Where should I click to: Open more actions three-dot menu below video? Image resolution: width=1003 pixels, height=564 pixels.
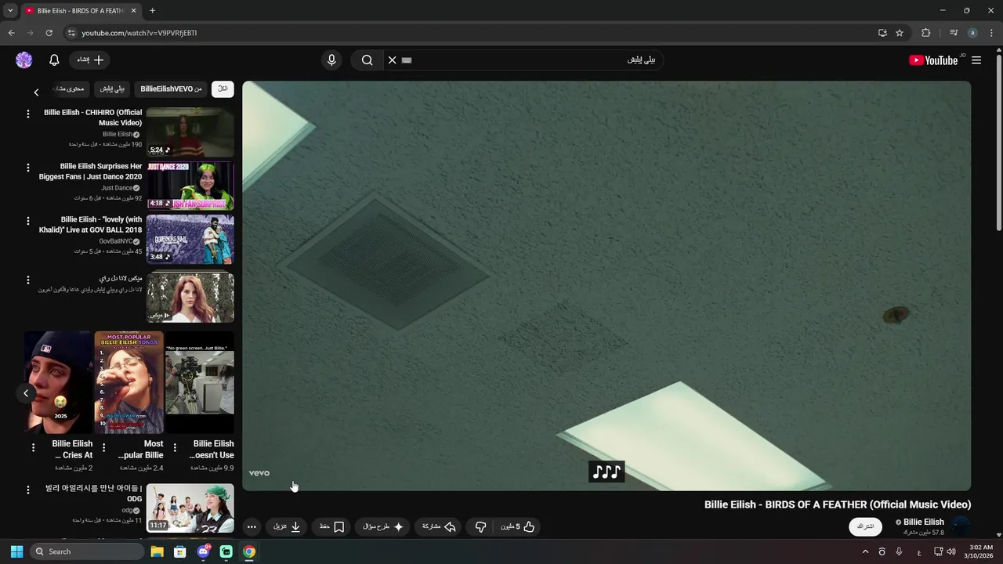point(252,527)
